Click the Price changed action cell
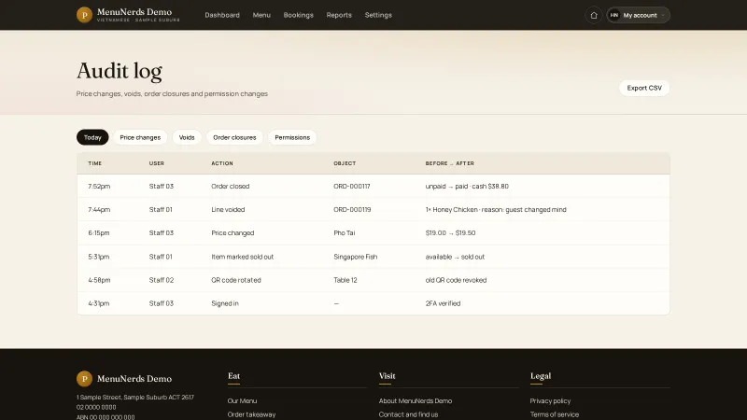 tap(233, 232)
